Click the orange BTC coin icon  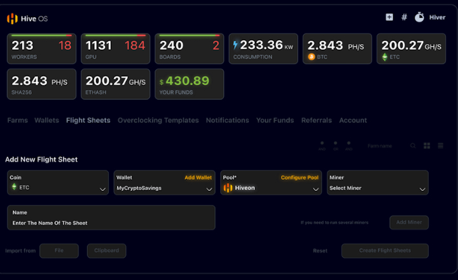pos(311,57)
